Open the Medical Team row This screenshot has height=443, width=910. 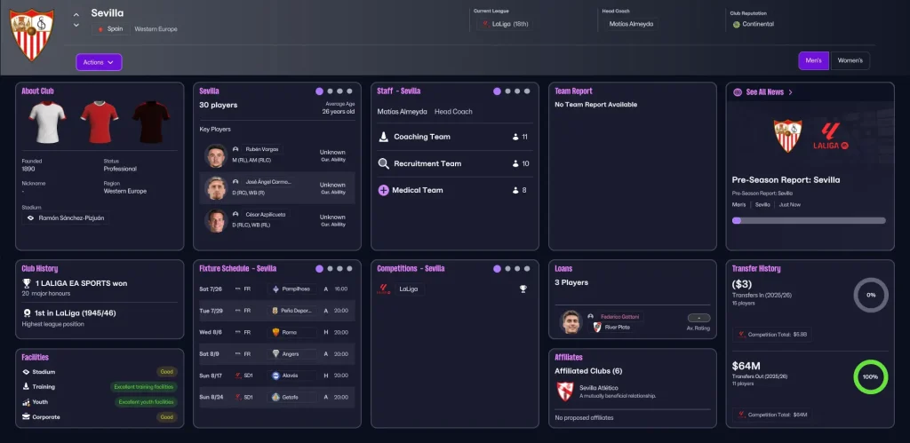point(454,190)
